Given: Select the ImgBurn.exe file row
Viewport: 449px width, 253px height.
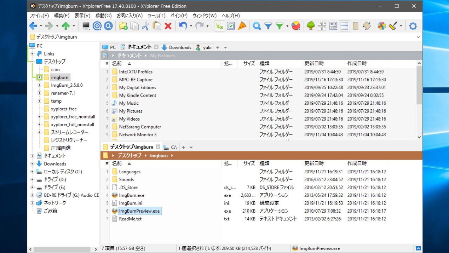Looking at the screenshot, I should click(248, 195).
